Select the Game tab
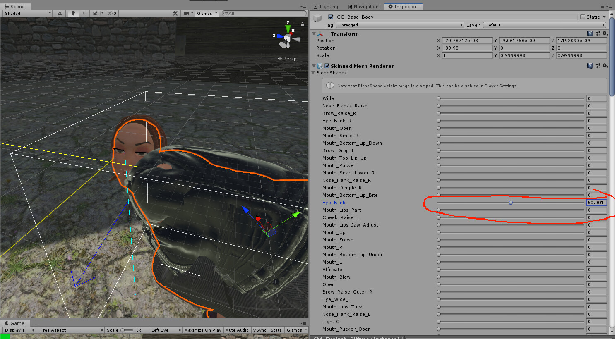 pos(15,323)
